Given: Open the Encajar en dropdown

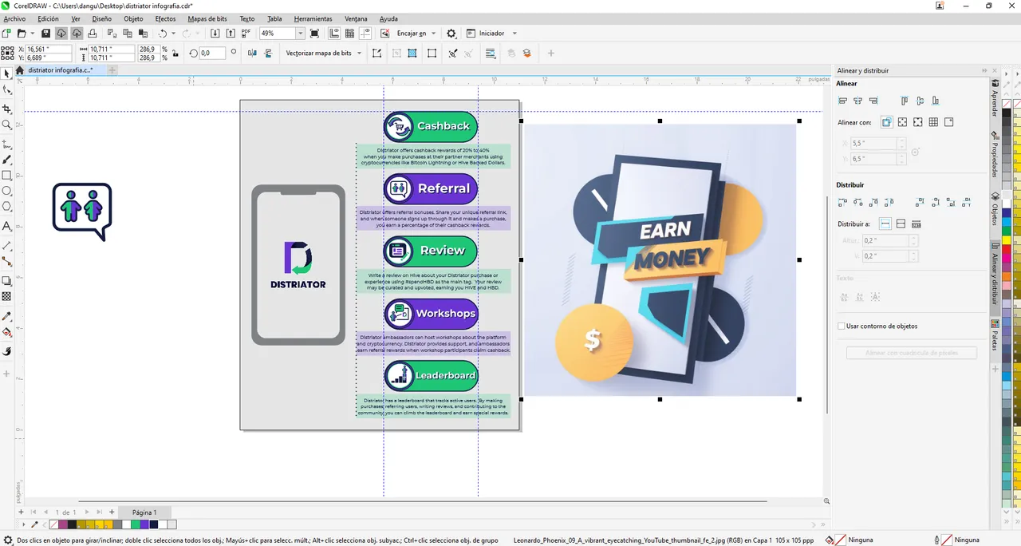Looking at the screenshot, I should pos(433,34).
